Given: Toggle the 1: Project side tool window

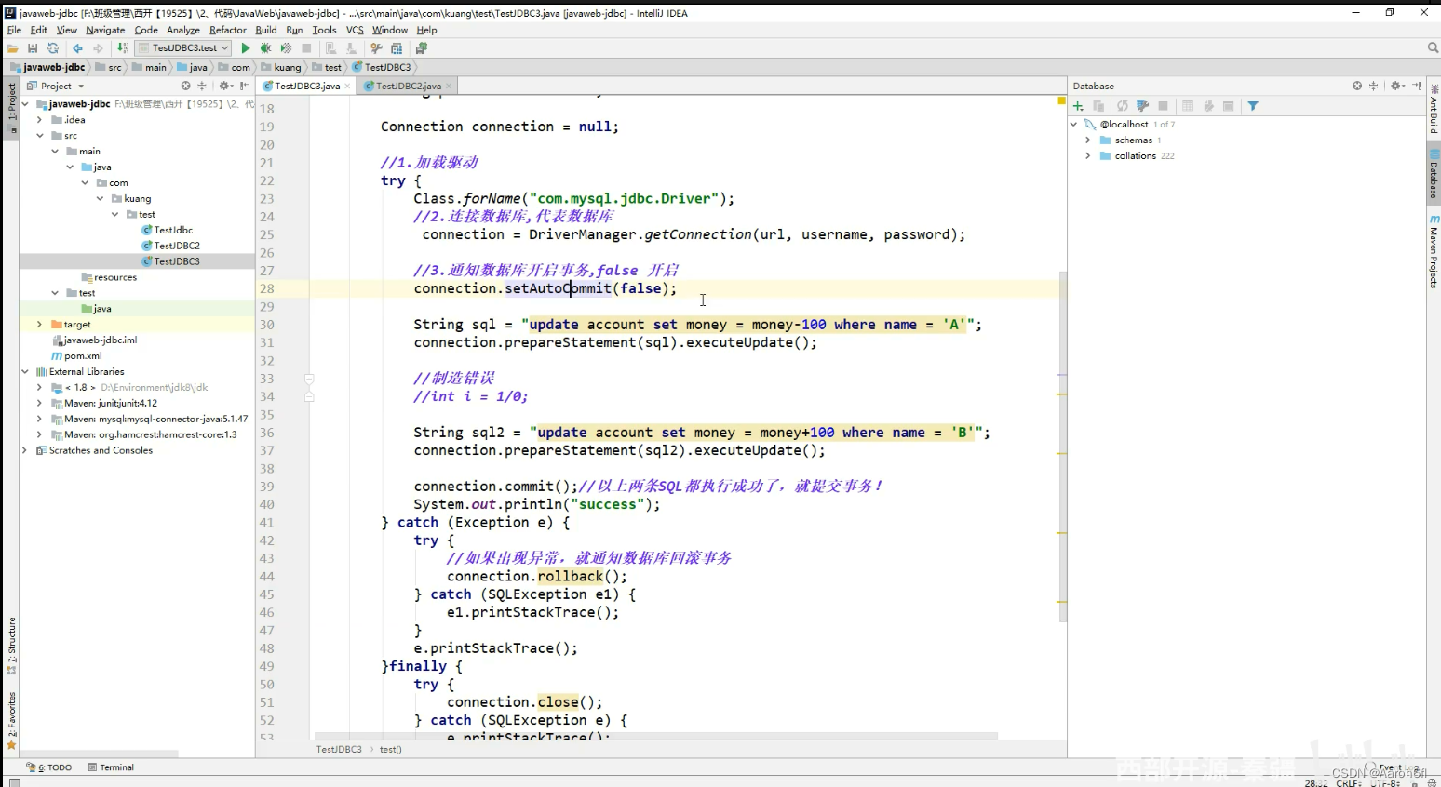Looking at the screenshot, I should [x=11, y=108].
